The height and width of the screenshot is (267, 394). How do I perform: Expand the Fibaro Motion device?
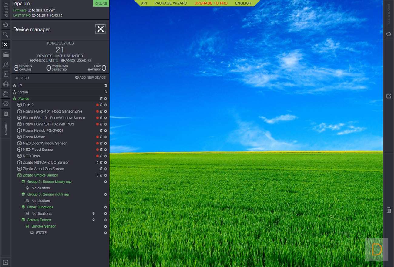point(19,137)
